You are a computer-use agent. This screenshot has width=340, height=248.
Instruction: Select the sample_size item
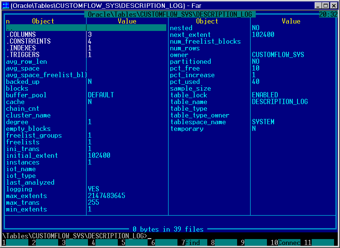tap(191, 88)
